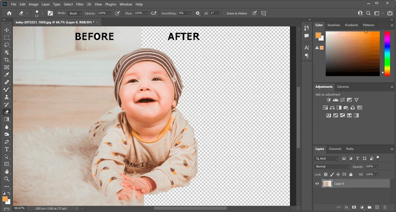Select the Hand tool
This screenshot has width=396, height=212.
6,171
